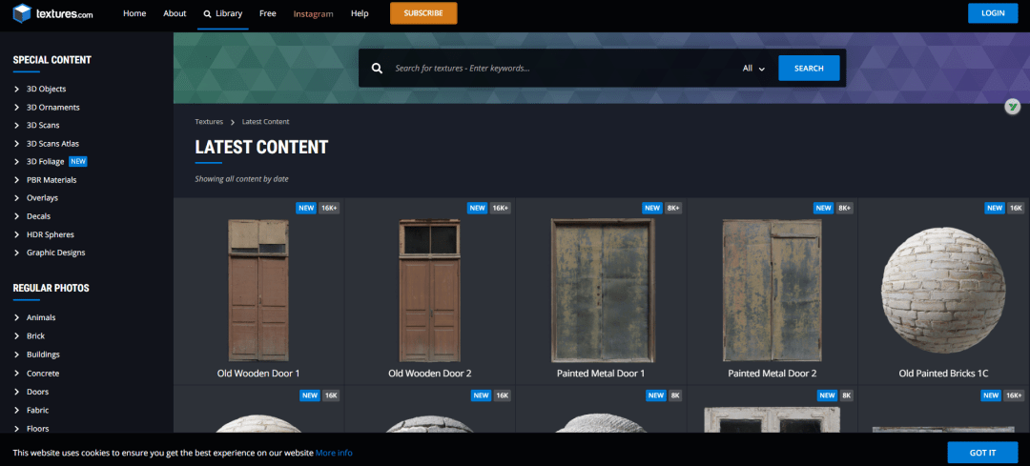
Task: Expand the 3D Ornaments chevron
Action: coord(17,107)
